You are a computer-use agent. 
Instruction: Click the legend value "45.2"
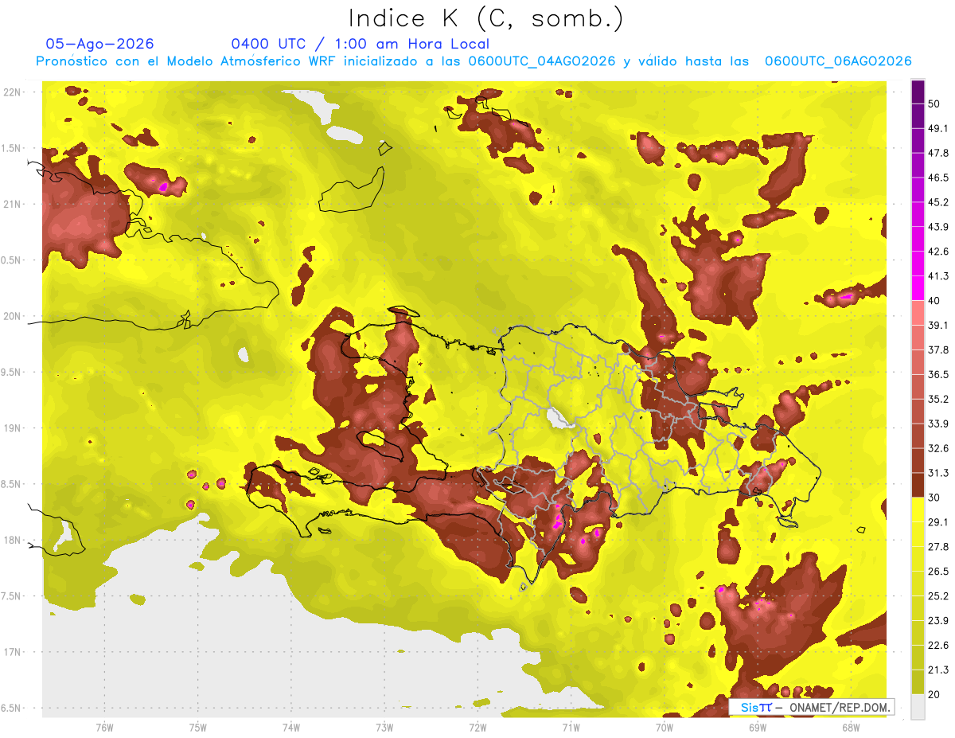(937, 202)
